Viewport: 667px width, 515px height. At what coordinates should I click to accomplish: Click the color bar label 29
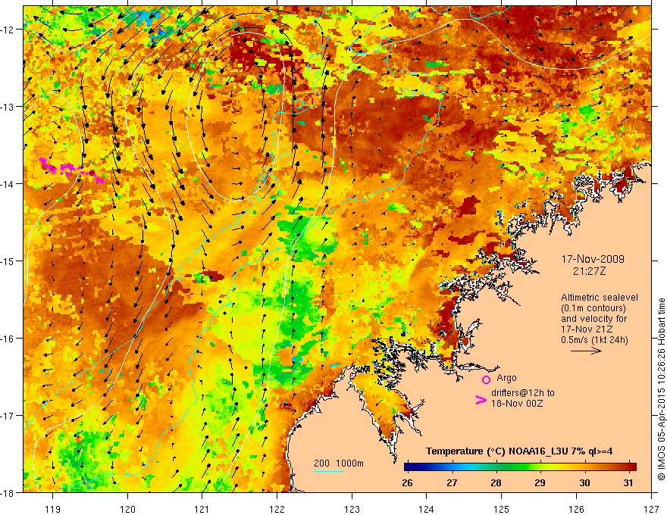coord(540,483)
